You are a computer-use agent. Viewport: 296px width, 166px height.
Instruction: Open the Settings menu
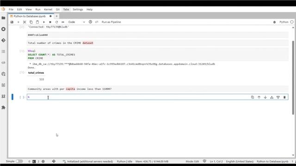tap(78, 9)
